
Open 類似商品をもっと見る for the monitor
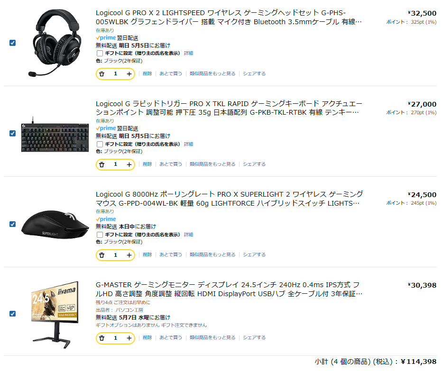[212, 337]
